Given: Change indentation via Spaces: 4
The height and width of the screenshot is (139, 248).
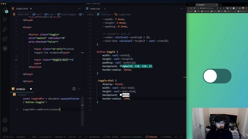Looking at the screenshot, I should (60, 137).
